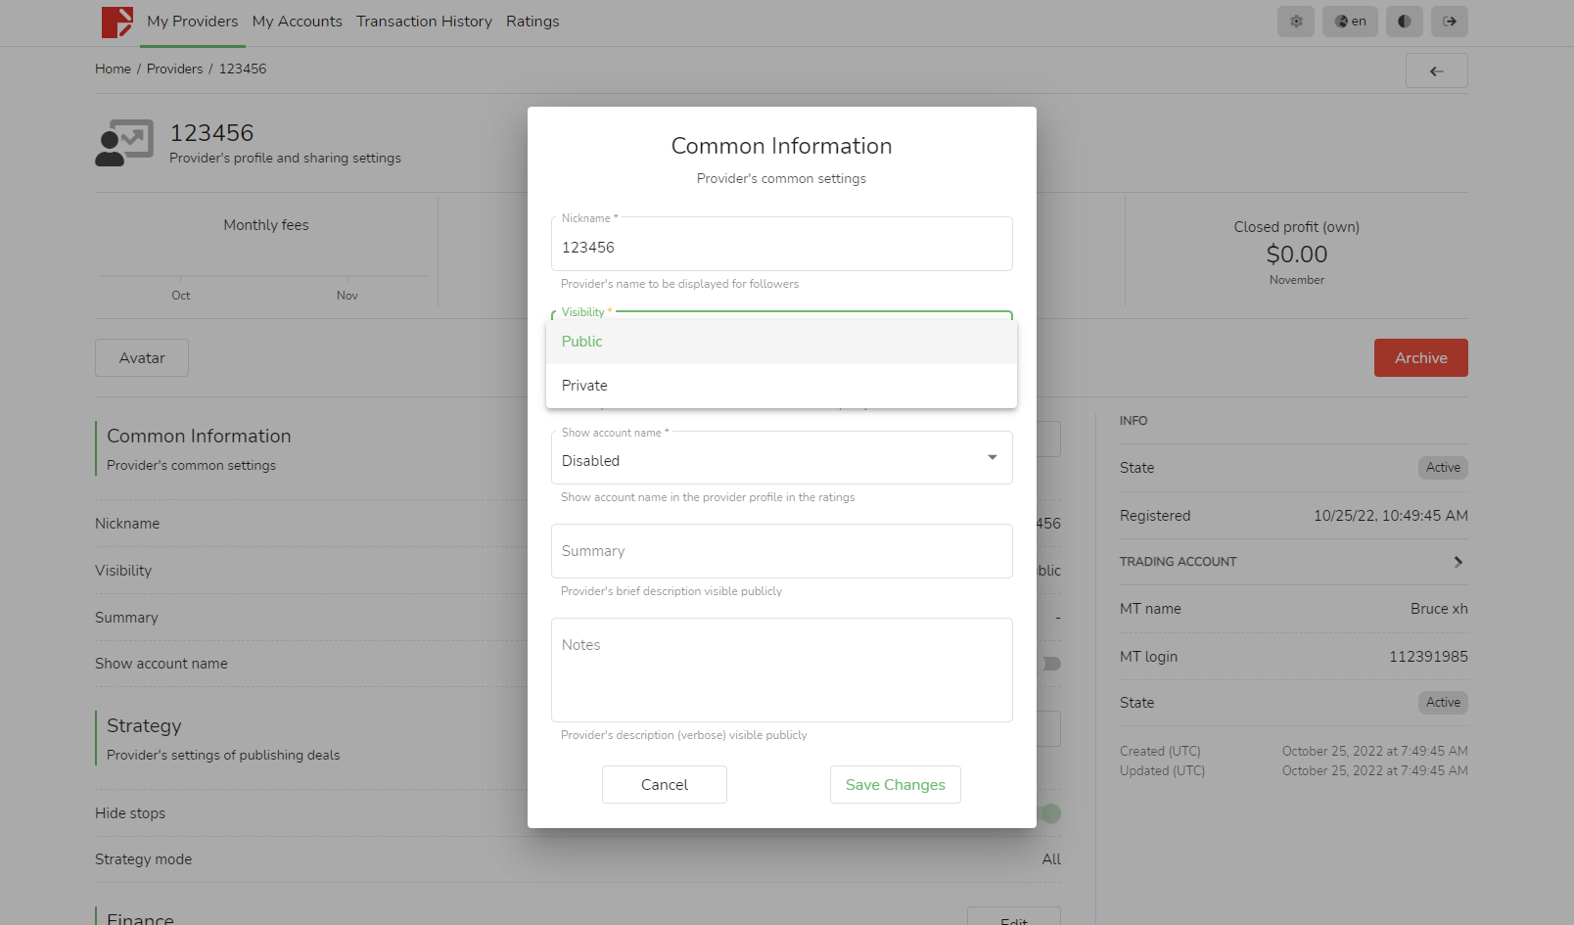This screenshot has width=1574, height=925.
Task: Log out using the exit arrow icon
Action: pyautogui.click(x=1449, y=22)
